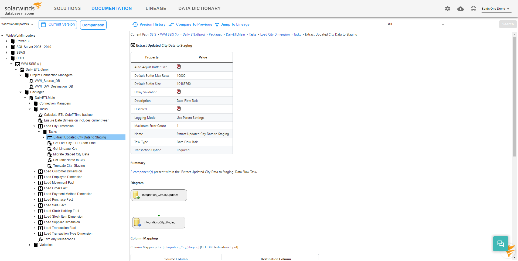Select Ensure Date Dimension includes current year
This screenshot has width=518, height=261.
(x=76, y=120)
